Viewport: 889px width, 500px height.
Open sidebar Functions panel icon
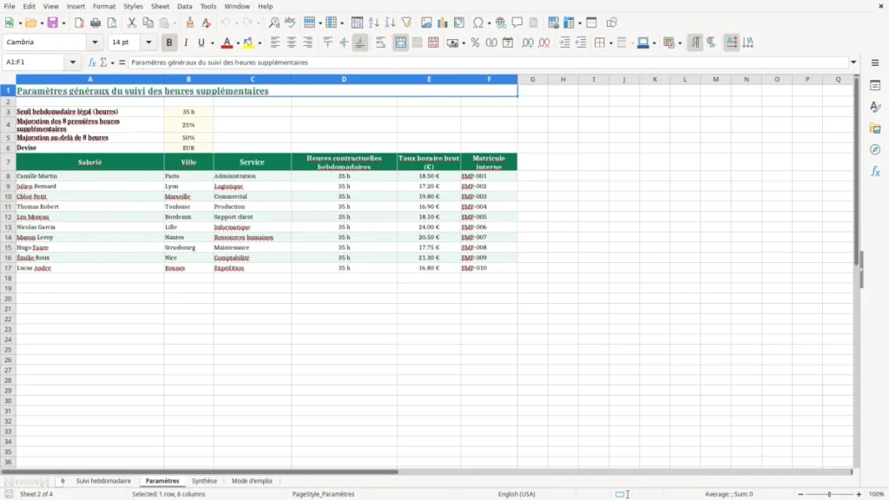click(x=875, y=171)
